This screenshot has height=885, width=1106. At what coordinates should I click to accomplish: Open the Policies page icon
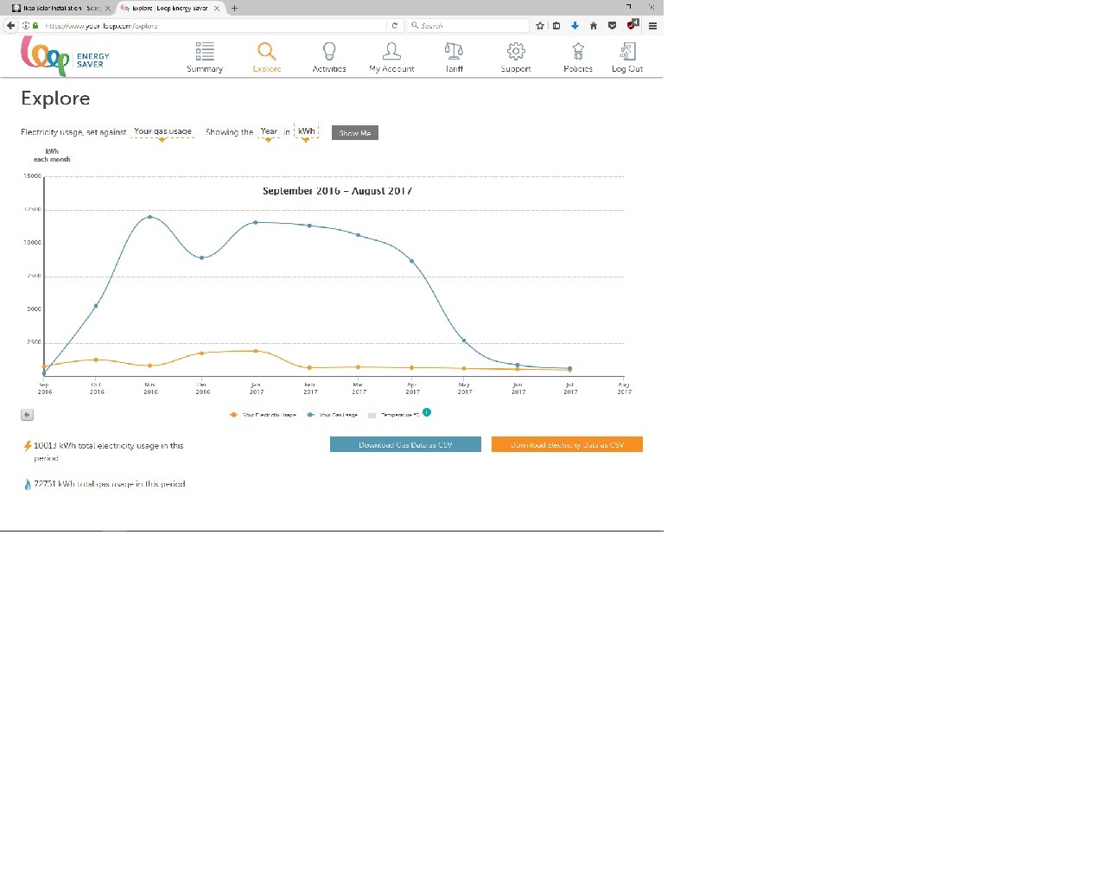578,52
